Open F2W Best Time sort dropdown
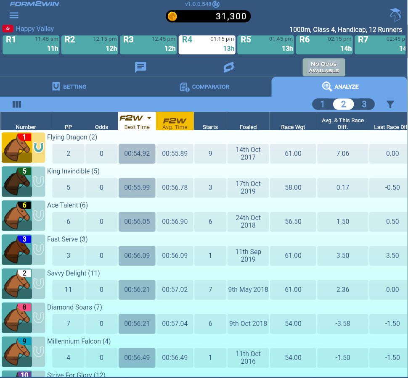 point(137,121)
